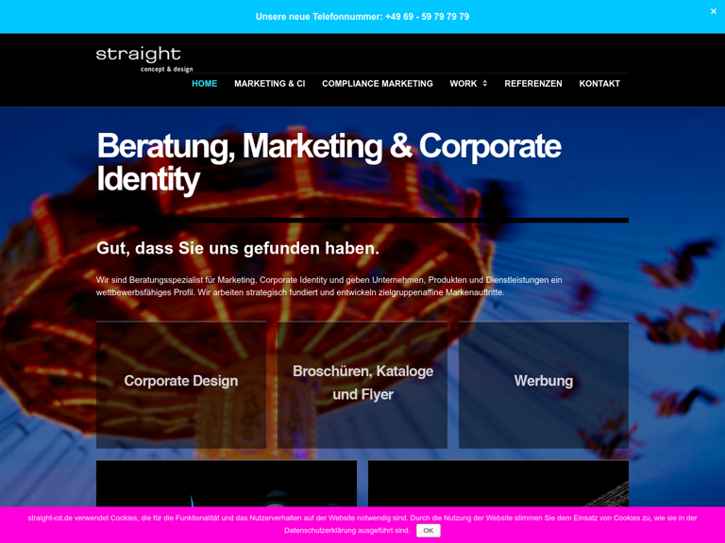
Task: Click the left dark image tile at bottom
Action: (x=227, y=484)
